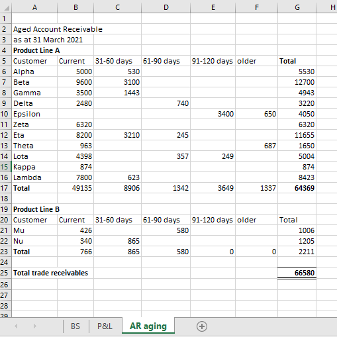Select the 'Total trade receivables' label cell
The image size is (337, 337).
[x=51, y=273]
